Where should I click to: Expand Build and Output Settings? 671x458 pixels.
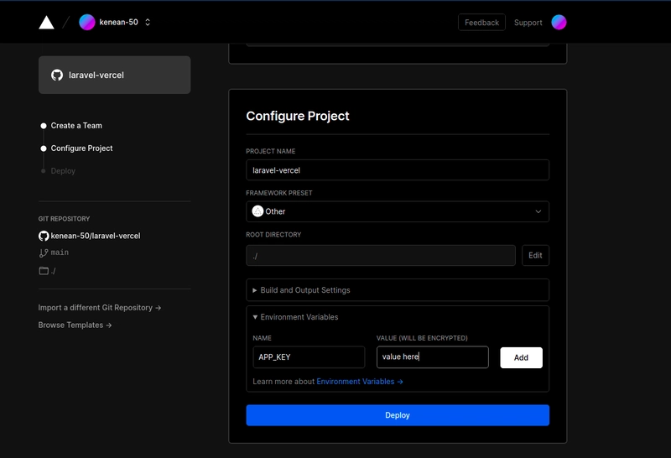[398, 290]
